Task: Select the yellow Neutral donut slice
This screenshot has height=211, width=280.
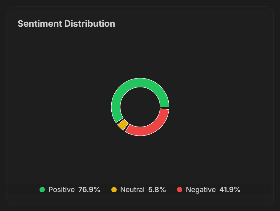Action: pyautogui.click(x=123, y=125)
